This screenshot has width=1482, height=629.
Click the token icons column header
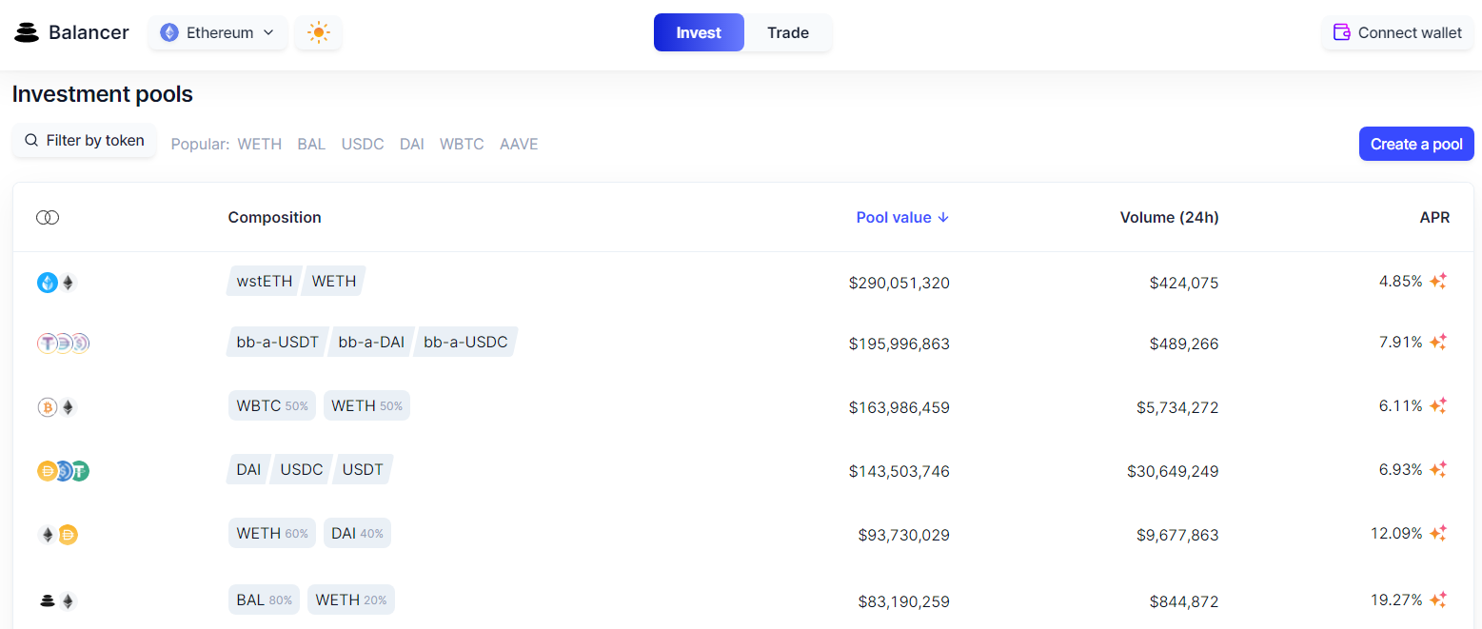click(48, 218)
